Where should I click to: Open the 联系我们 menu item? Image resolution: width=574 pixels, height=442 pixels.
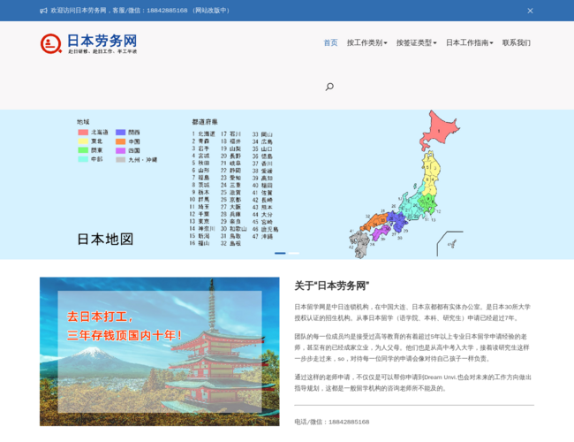tap(517, 43)
